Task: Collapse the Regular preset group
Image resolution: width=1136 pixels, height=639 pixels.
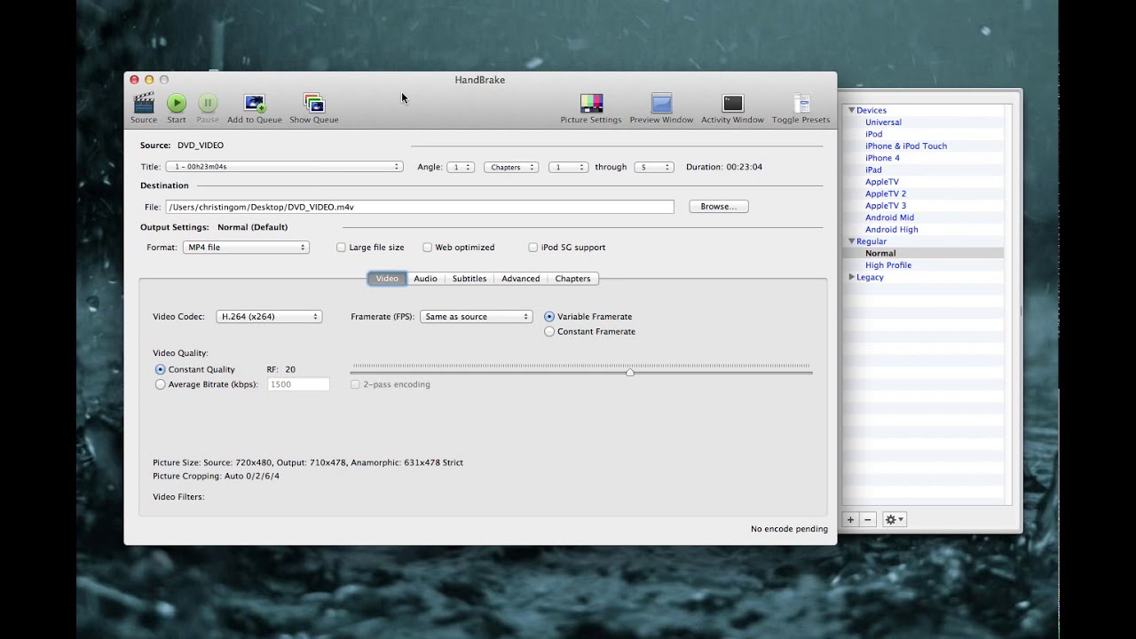Action: 852,241
